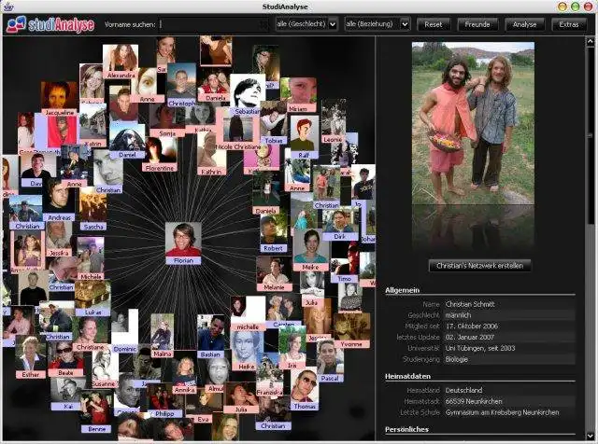Click the Uni Tübingen, seit 2003 value
This screenshot has width=598, height=444.
pyautogui.click(x=479, y=348)
